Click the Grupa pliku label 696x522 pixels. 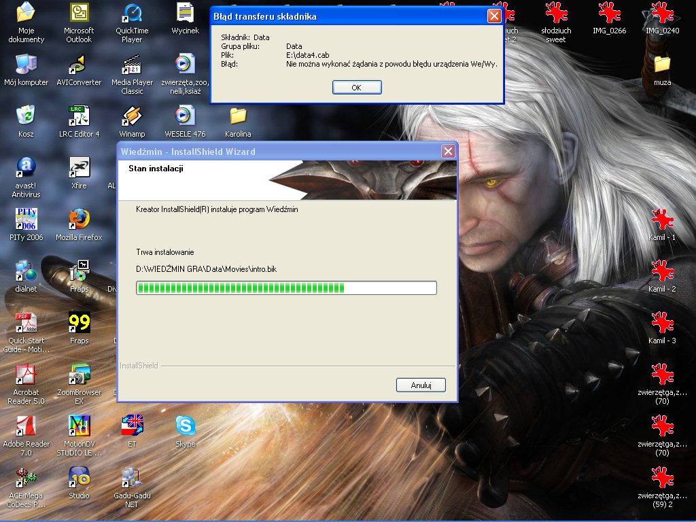tap(240, 46)
